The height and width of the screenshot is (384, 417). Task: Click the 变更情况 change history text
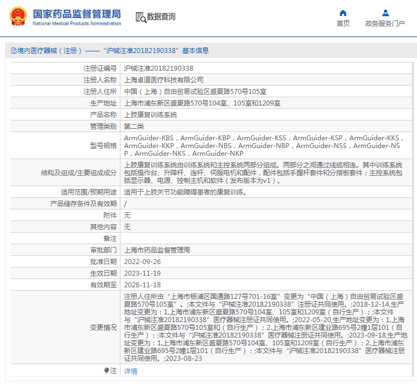[x=266, y=327]
